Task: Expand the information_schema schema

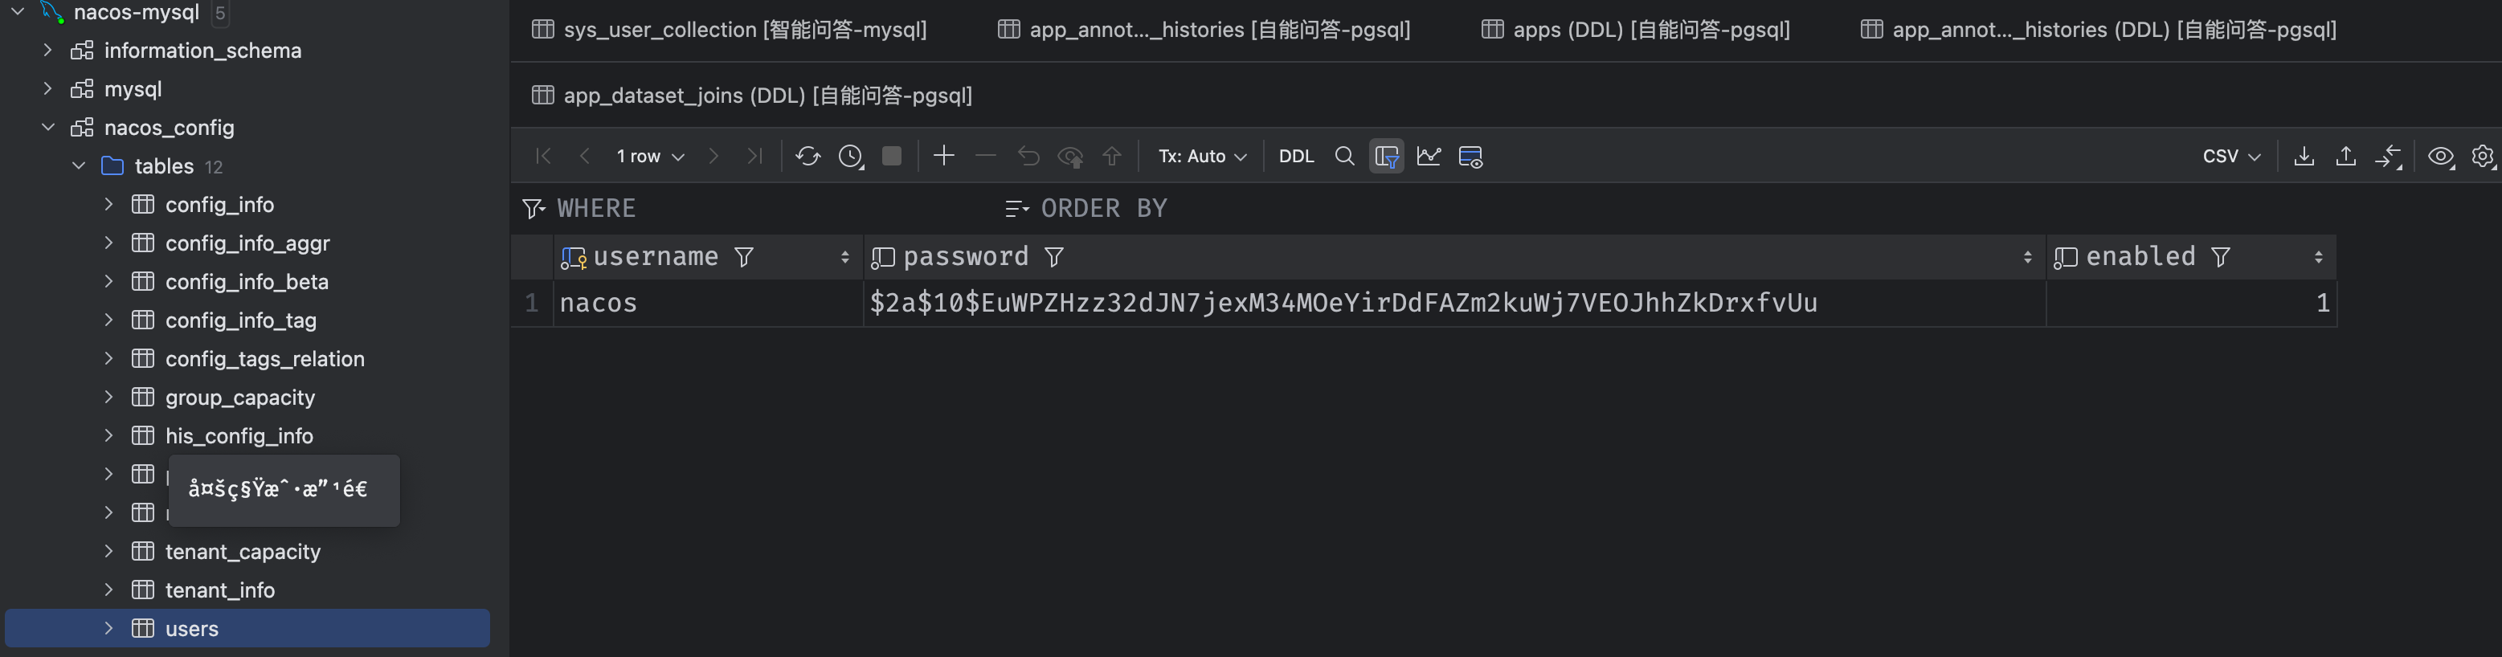Action: click(x=47, y=50)
